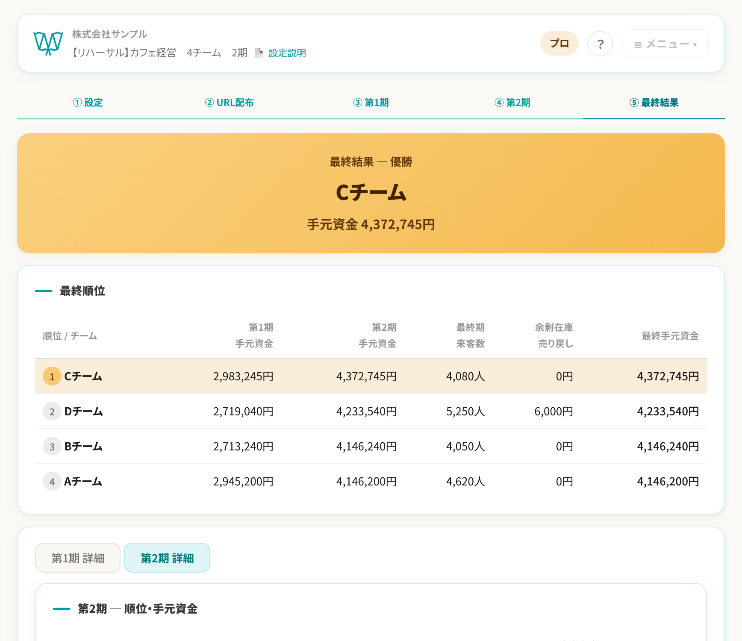
Task: Click banner text 手元資金 4,372,745円
Action: pyautogui.click(x=371, y=224)
